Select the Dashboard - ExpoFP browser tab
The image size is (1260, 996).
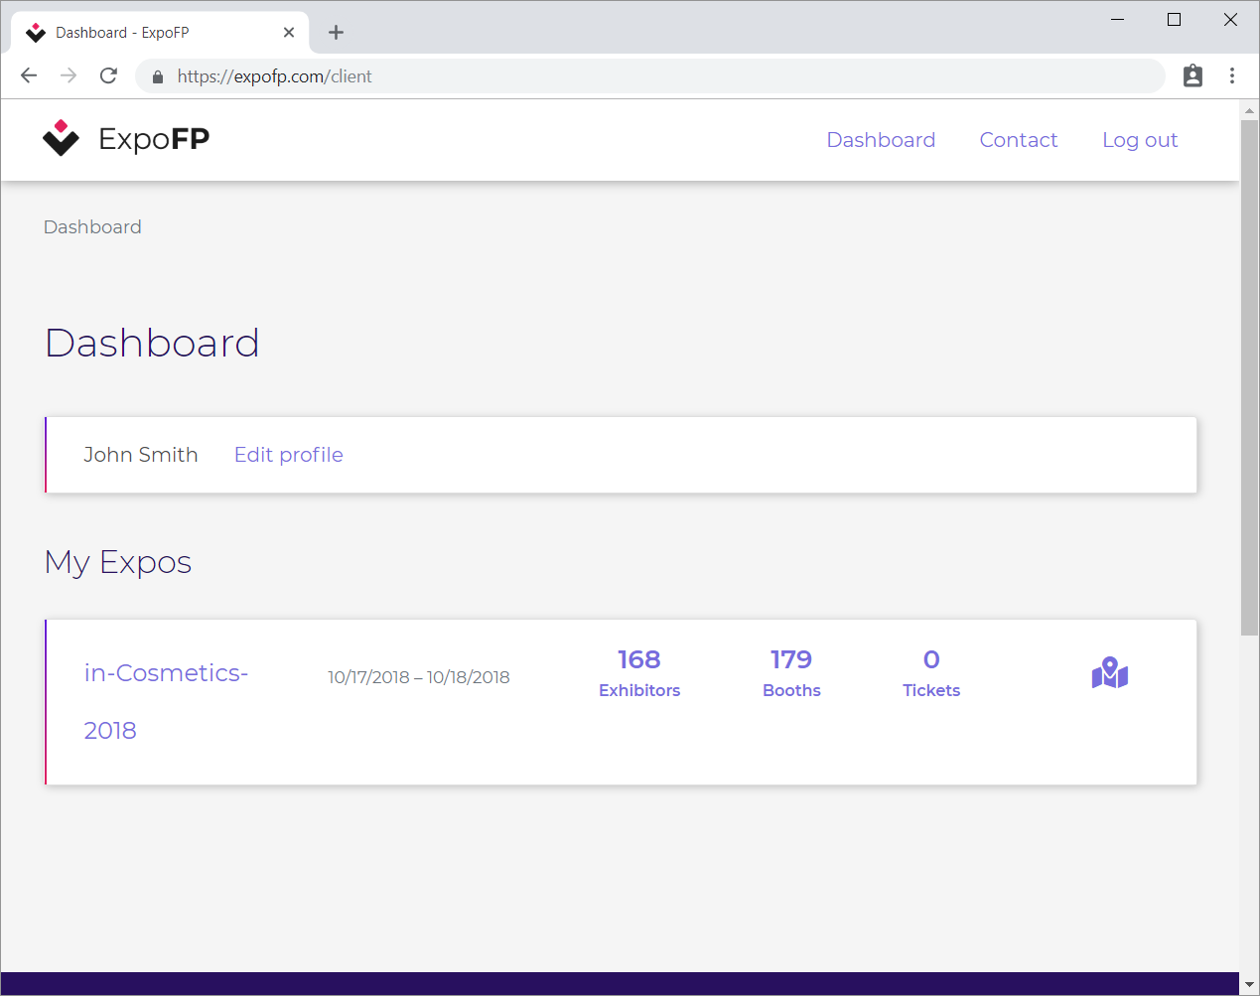pyautogui.click(x=159, y=33)
